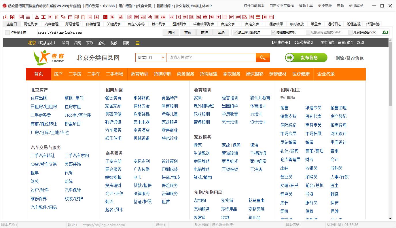Click the 主 toolbar icon
396x228 pixels.
point(218,17)
